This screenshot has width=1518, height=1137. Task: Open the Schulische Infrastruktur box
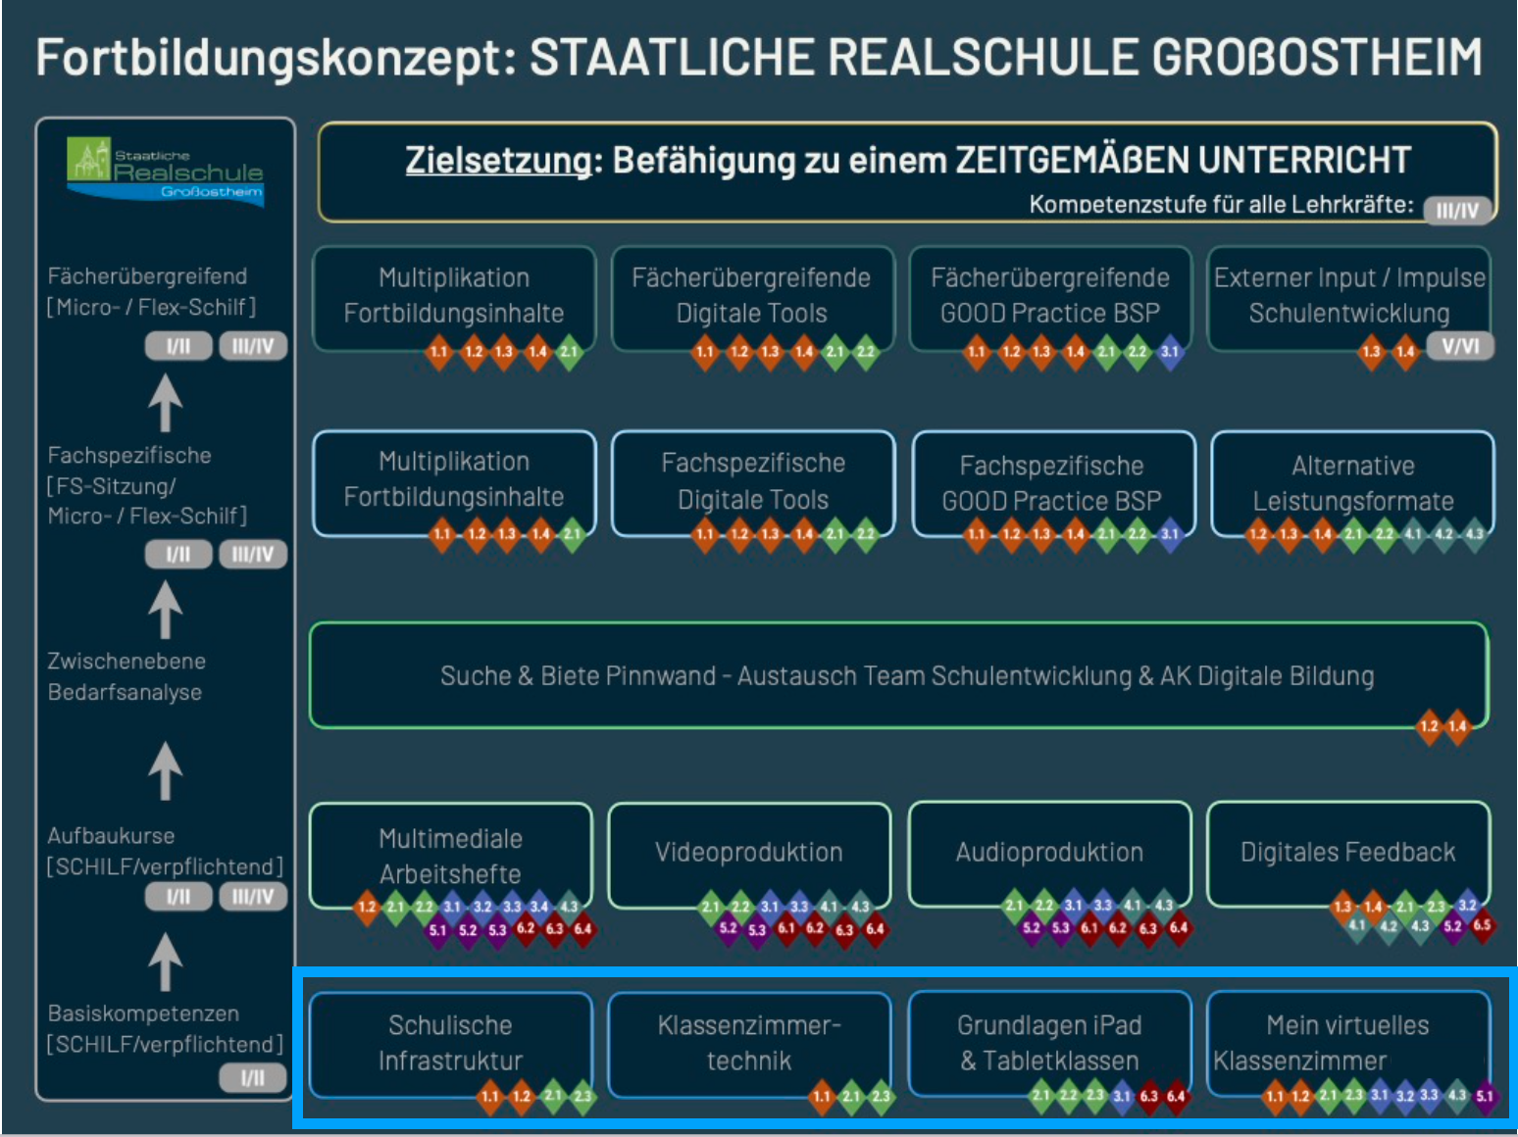[450, 1042]
